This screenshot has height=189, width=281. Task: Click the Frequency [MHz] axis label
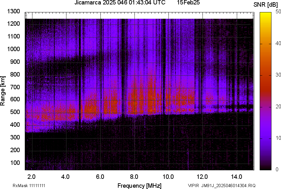(139, 186)
